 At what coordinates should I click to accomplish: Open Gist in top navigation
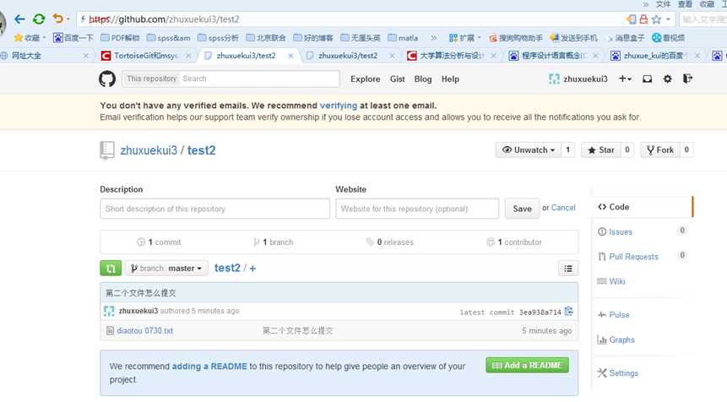click(398, 79)
